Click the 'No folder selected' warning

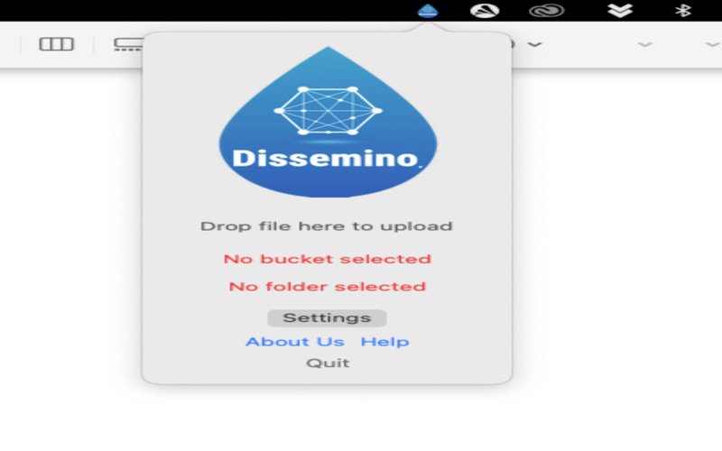point(328,287)
